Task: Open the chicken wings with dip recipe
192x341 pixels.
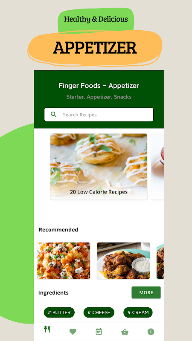Action: 123,260
